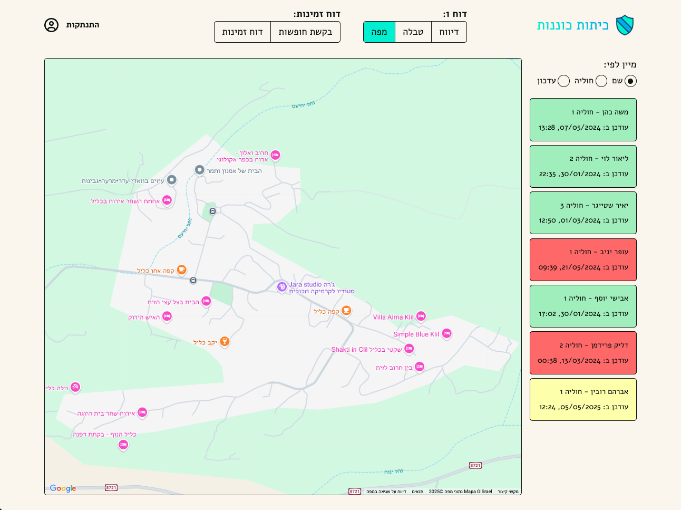
Task: Click the חרוב ואלון lodging pin
Action: [275, 156]
